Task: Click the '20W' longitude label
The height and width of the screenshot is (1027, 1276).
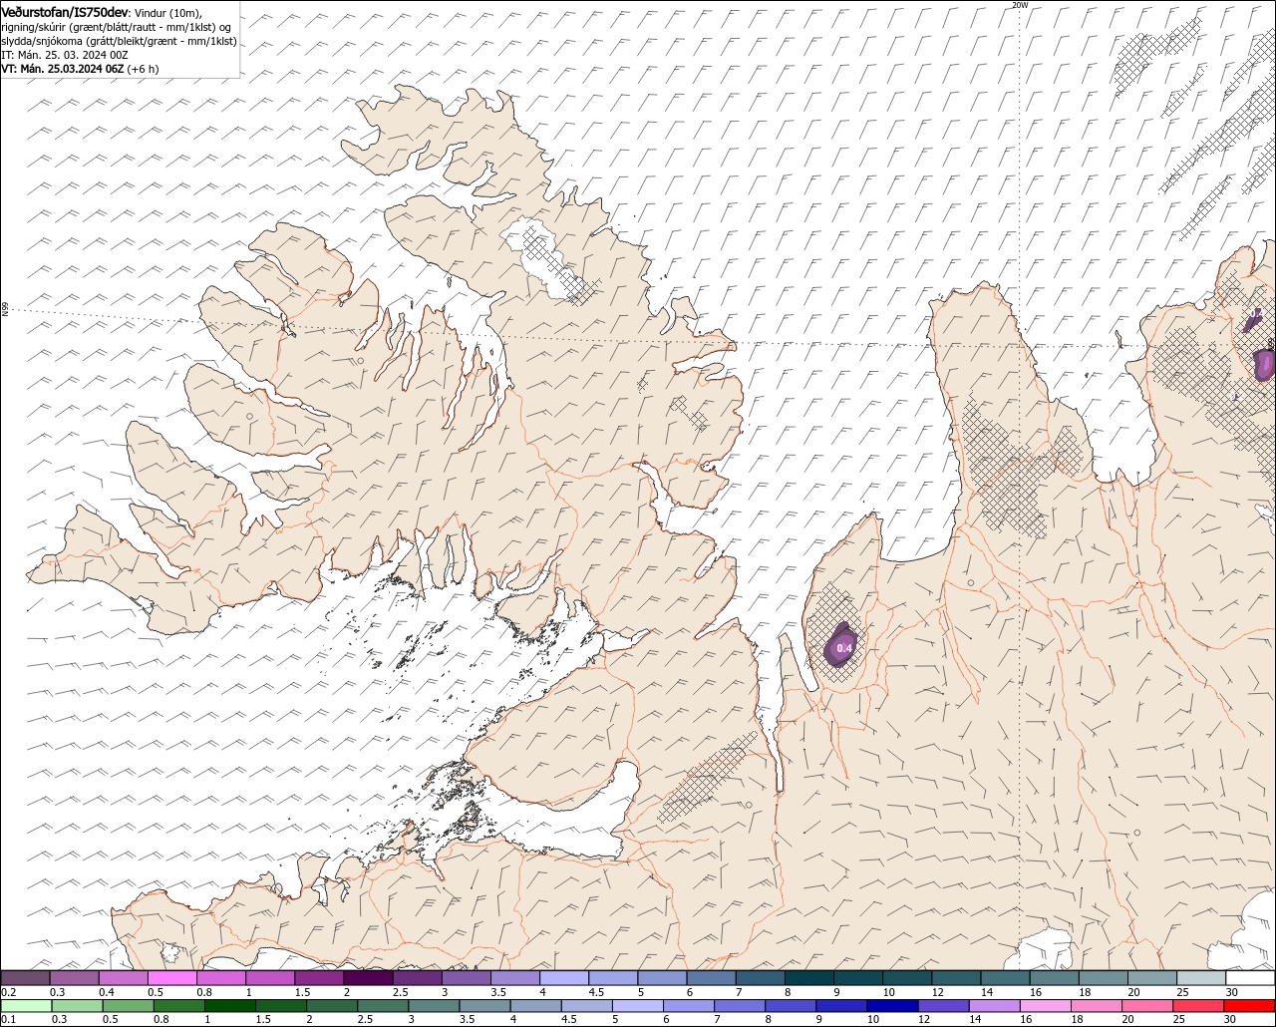Action: click(x=1019, y=5)
